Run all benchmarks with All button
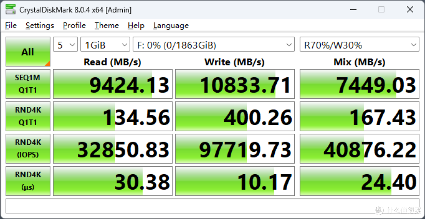The height and width of the screenshot is (219, 425). click(x=28, y=52)
